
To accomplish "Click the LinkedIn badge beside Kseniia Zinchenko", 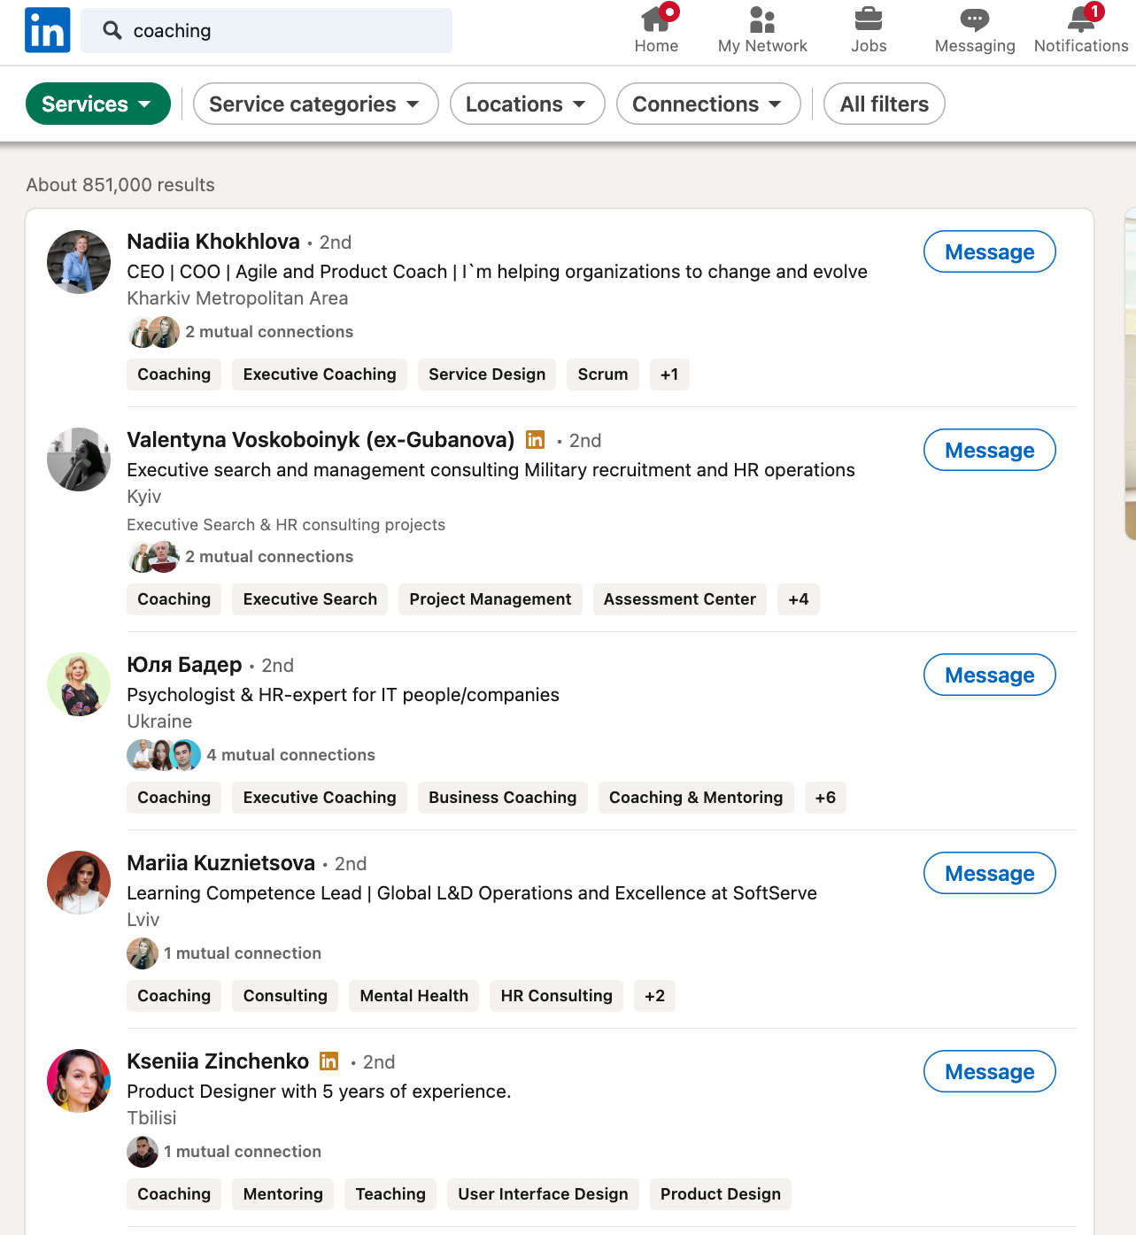I will [x=328, y=1061].
